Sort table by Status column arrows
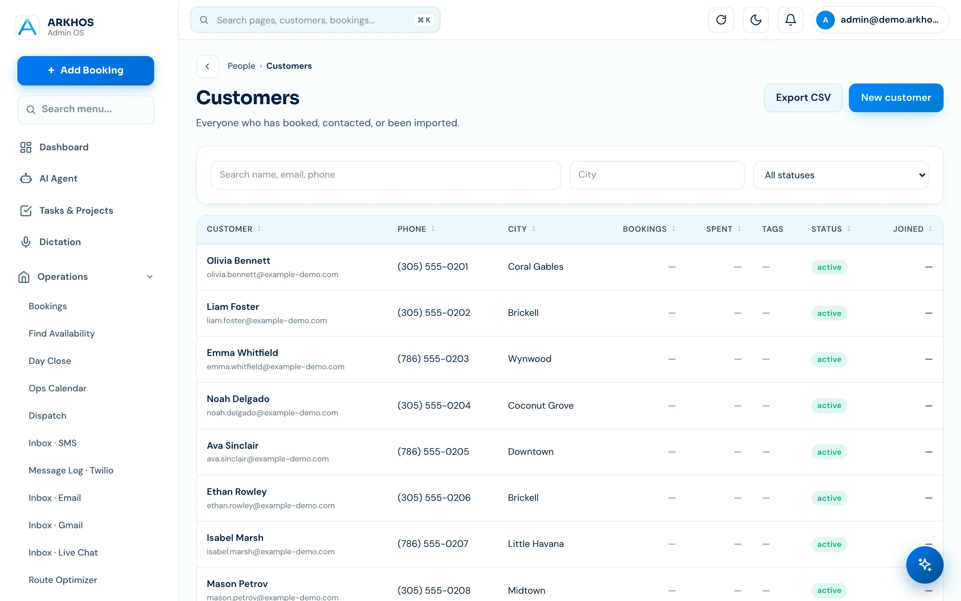This screenshot has height=601, width=961. pyautogui.click(x=849, y=229)
